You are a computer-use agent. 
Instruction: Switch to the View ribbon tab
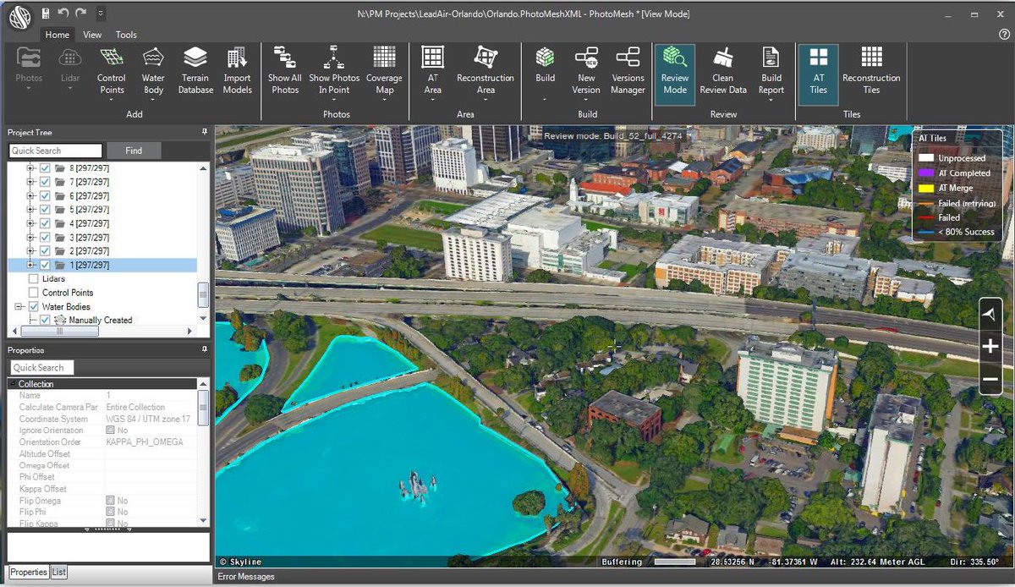[92, 35]
